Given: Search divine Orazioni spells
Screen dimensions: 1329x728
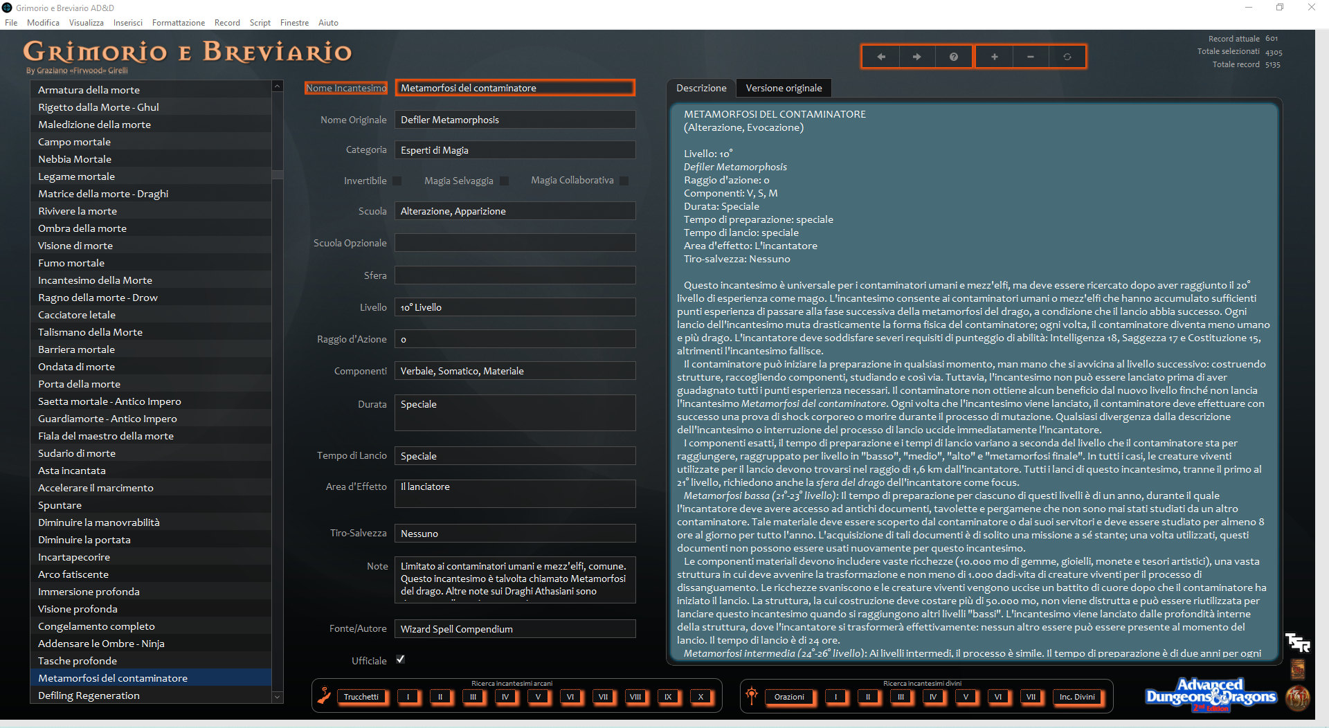Looking at the screenshot, I should (x=788, y=697).
